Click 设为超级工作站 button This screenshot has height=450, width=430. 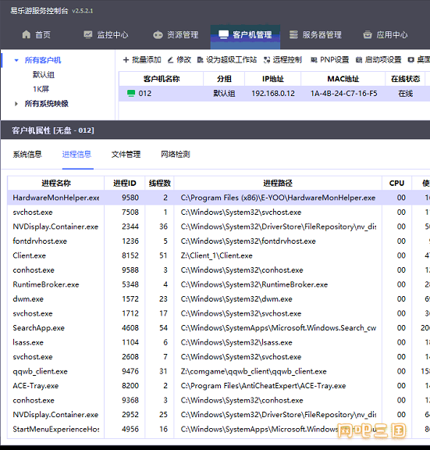(227, 59)
